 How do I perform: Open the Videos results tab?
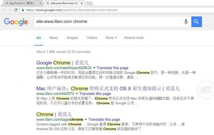(92, 38)
